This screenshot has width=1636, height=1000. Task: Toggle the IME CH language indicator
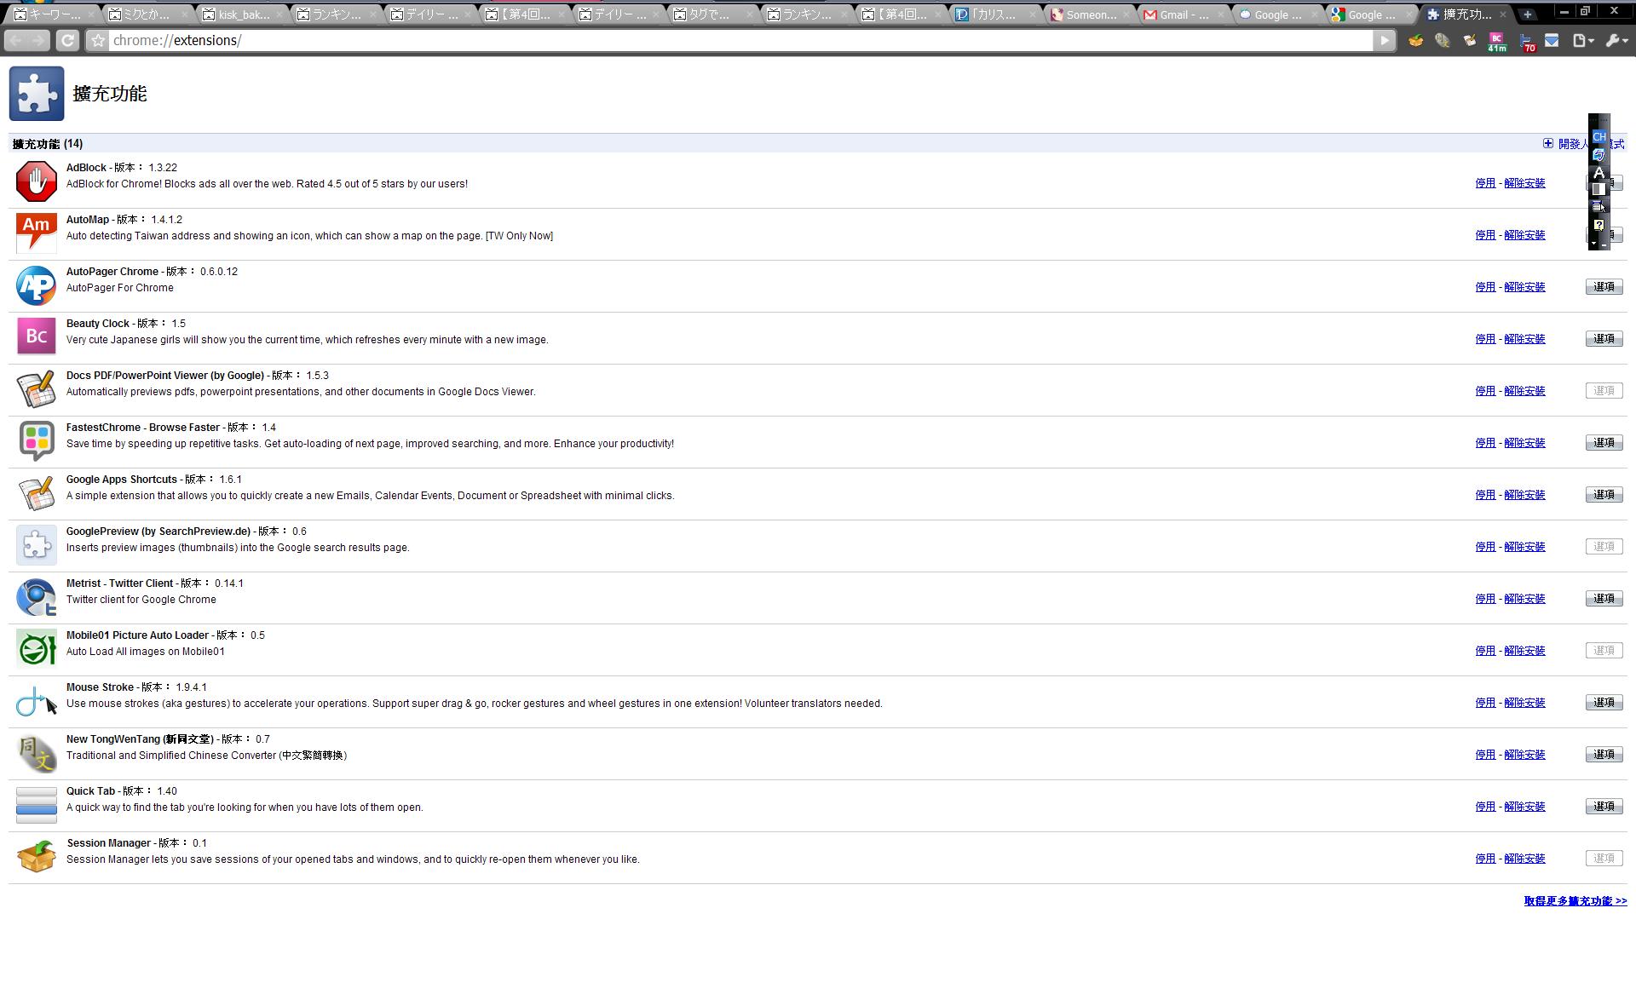pyautogui.click(x=1599, y=136)
